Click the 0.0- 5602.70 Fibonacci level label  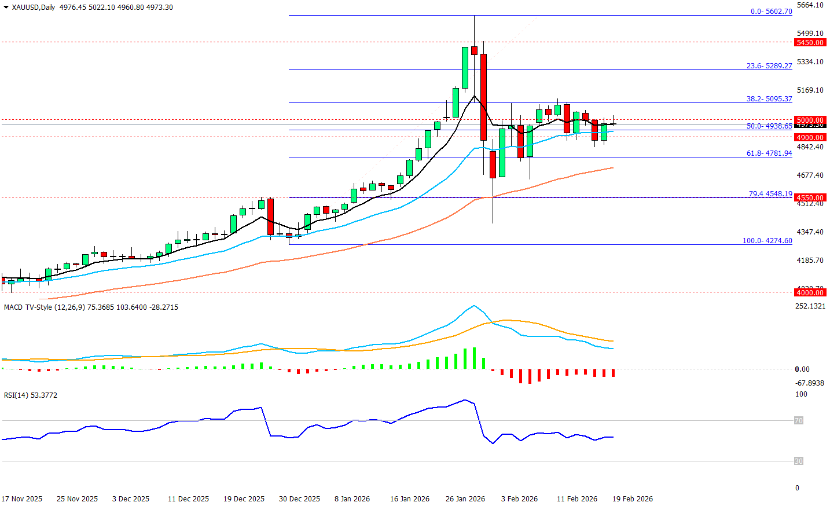[771, 12]
